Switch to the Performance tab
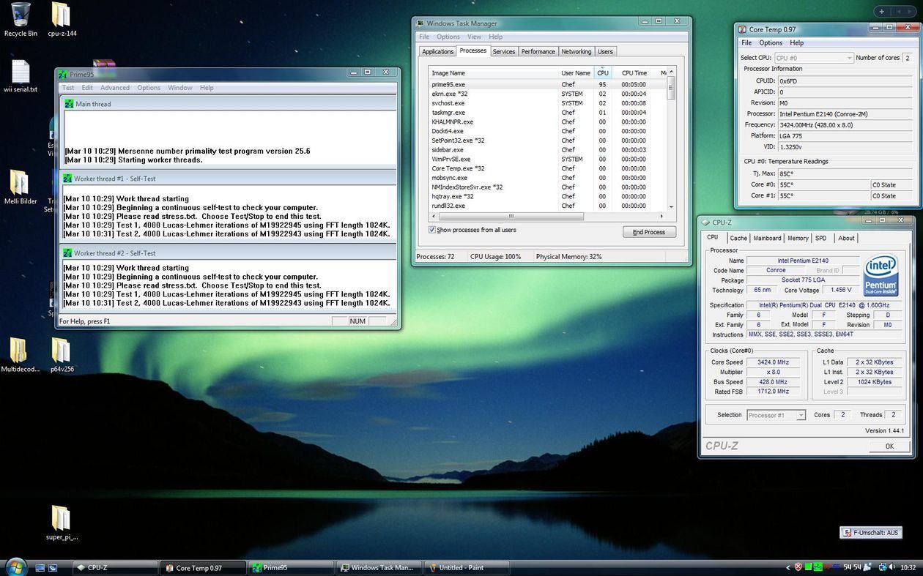The width and height of the screenshot is (923, 576). [x=538, y=52]
